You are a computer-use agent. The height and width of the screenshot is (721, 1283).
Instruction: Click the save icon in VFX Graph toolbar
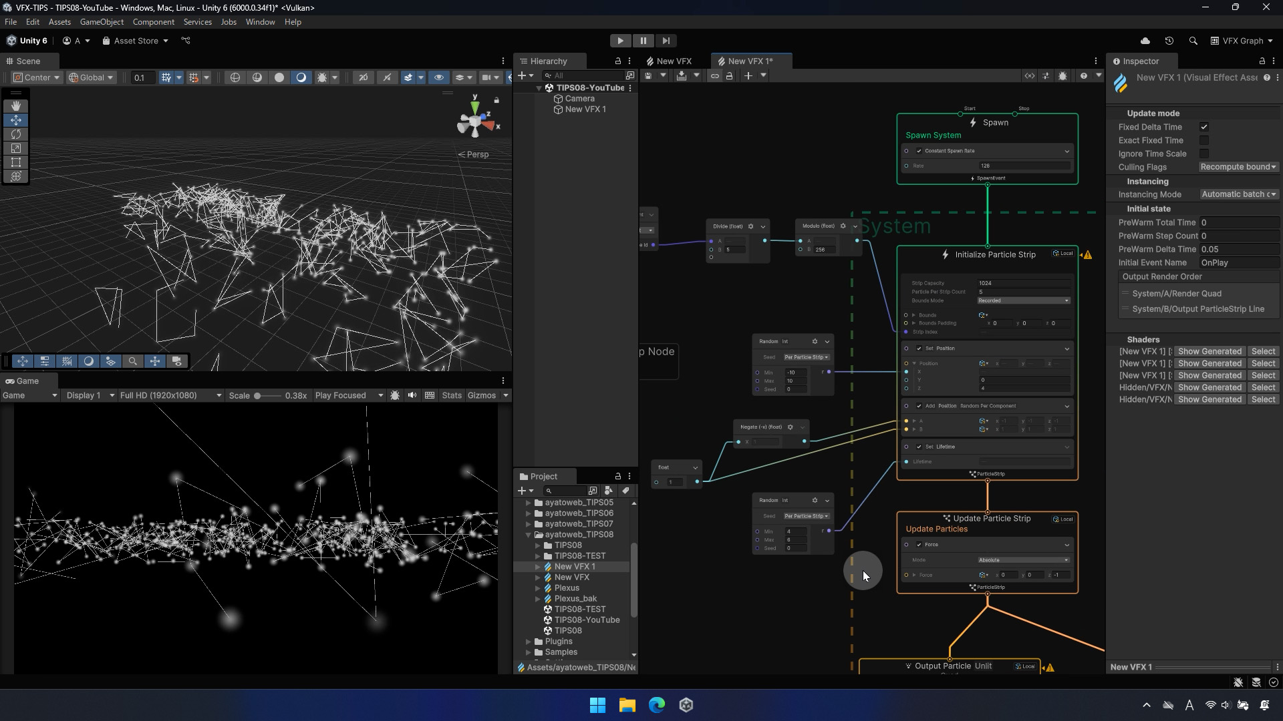[x=648, y=76]
